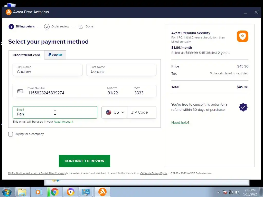Click the taskbar clock showing 2:12 PM
The image size is (263, 197).
(250, 192)
